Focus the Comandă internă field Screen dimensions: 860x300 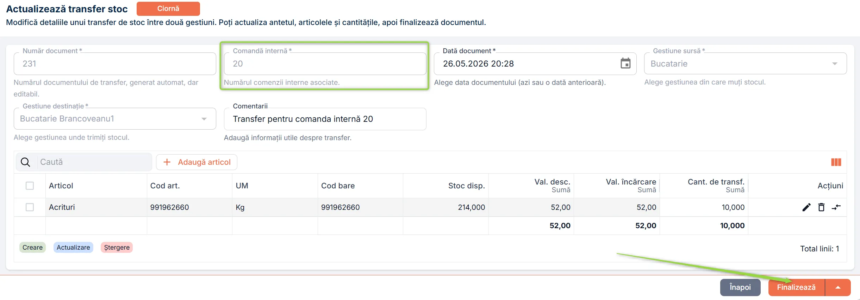click(x=325, y=63)
